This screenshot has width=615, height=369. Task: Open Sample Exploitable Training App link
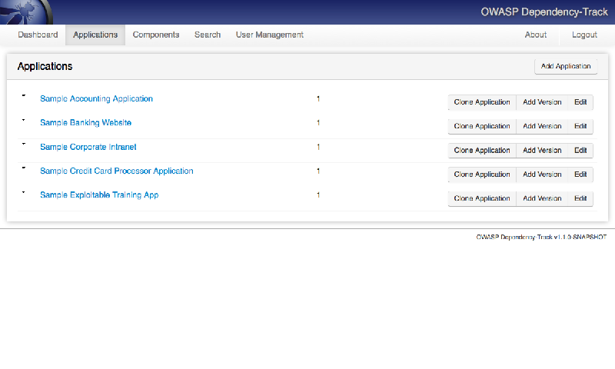[99, 195]
